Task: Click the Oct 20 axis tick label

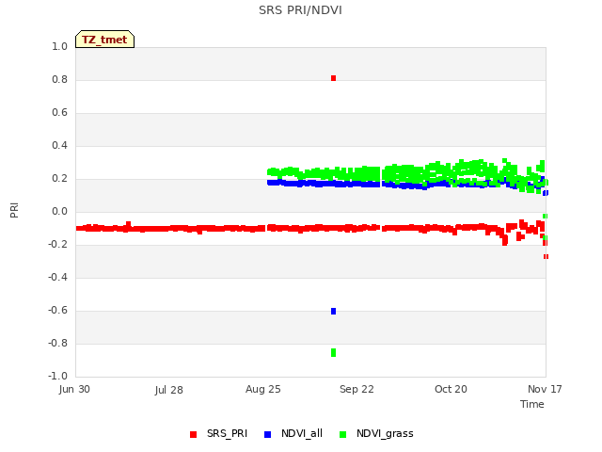Action: point(451,389)
